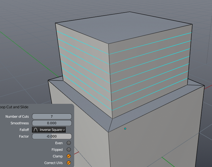Enable the Even checkbox
This screenshot has height=167, width=212.
(x=69, y=143)
